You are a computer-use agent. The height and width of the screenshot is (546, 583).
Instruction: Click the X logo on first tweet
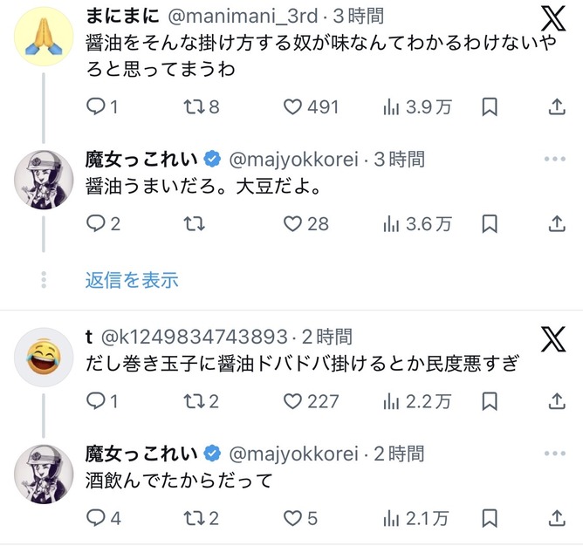553,20
